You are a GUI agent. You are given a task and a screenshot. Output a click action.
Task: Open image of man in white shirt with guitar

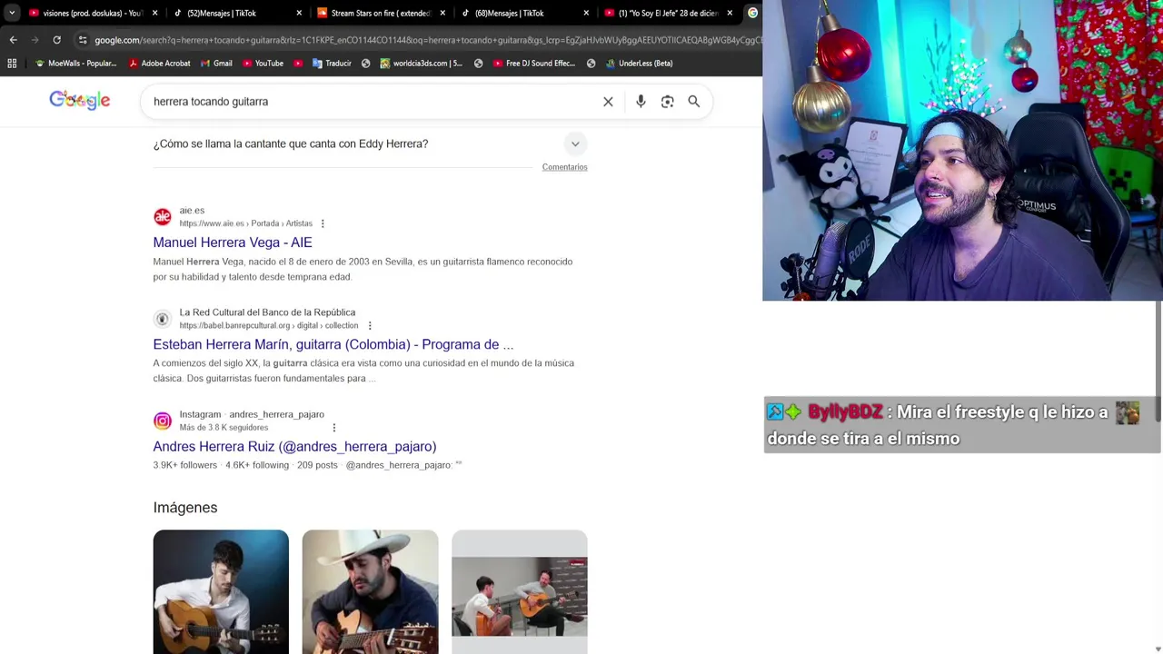(221, 591)
